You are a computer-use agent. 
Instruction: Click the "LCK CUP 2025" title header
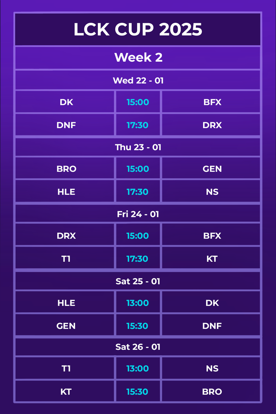pyautogui.click(x=138, y=29)
